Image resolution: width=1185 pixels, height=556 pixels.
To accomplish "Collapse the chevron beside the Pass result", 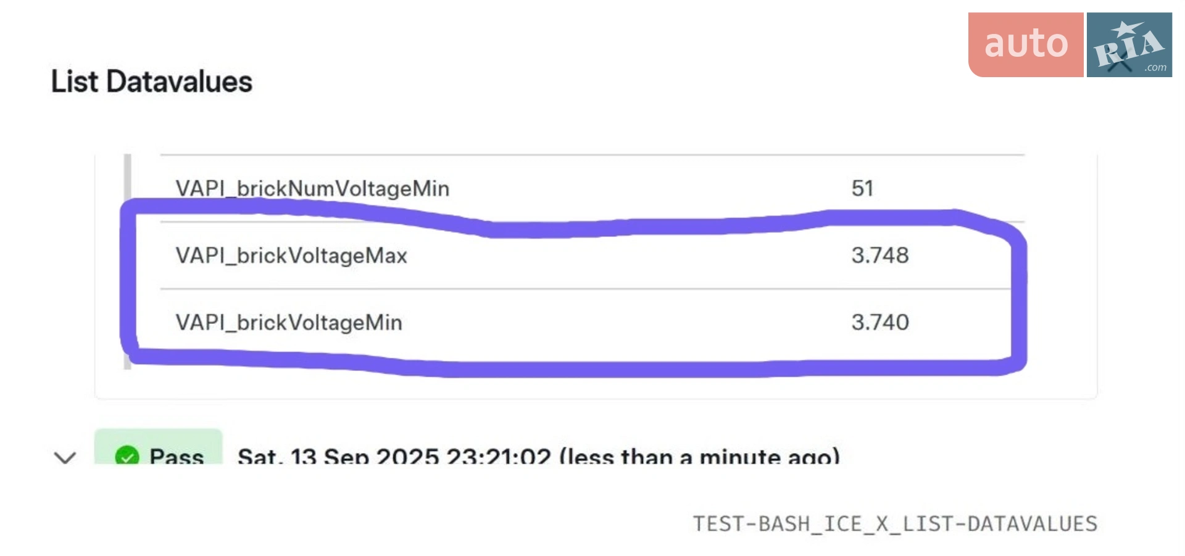I will coord(65,457).
